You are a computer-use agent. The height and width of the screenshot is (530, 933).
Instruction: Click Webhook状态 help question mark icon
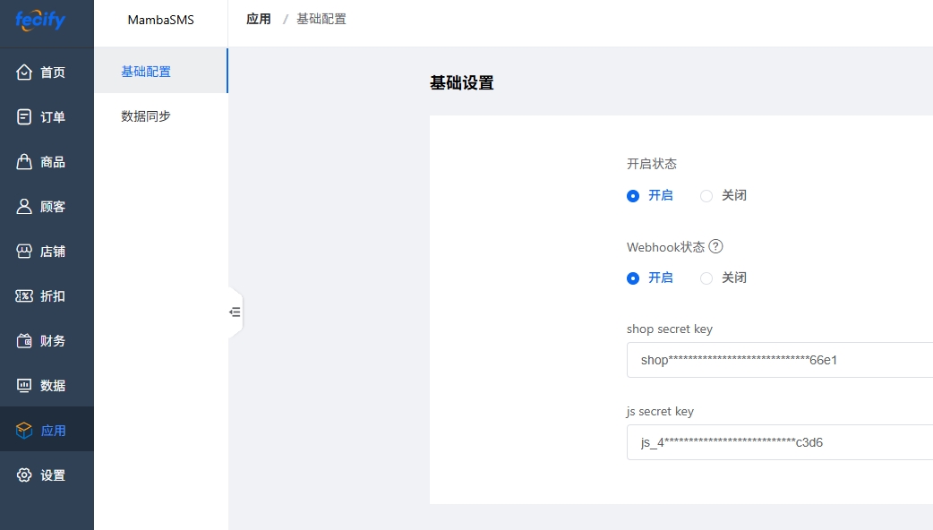coord(715,247)
